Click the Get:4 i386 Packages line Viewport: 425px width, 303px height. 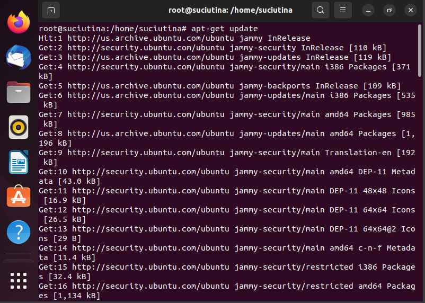pos(225,72)
